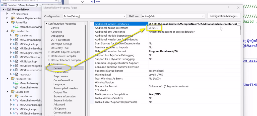Expand the References node in Solution Explorer
The image size is (257, 116).
coord(7,14)
